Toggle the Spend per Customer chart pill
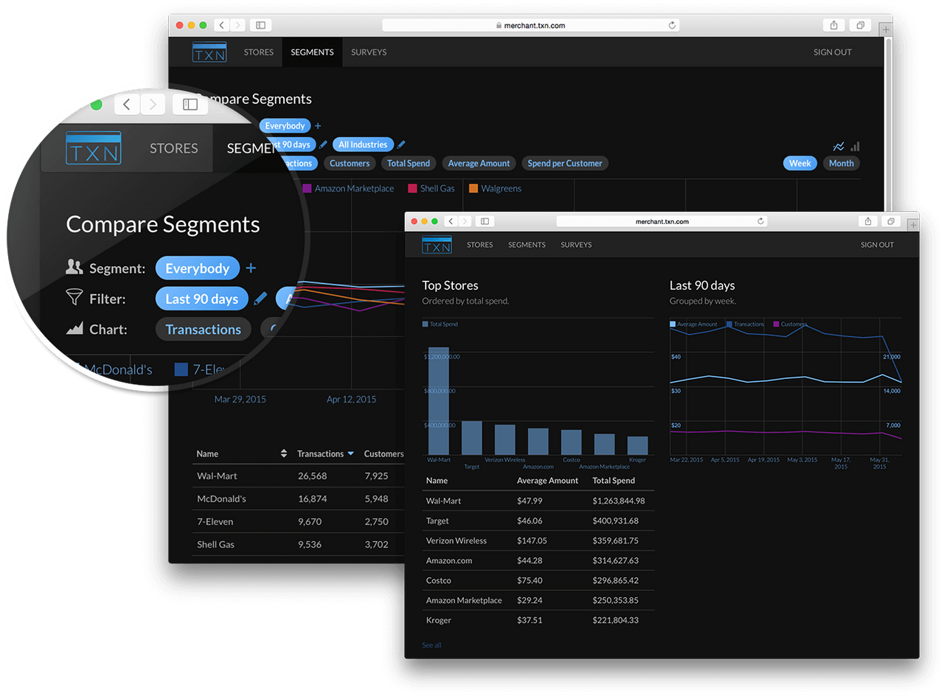 (x=565, y=164)
